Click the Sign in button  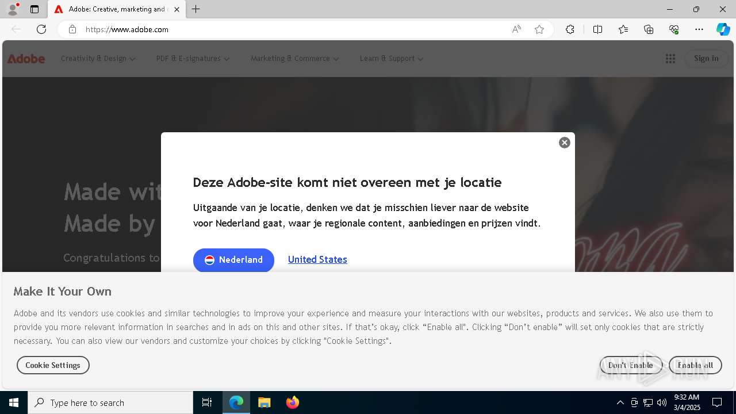(706, 58)
